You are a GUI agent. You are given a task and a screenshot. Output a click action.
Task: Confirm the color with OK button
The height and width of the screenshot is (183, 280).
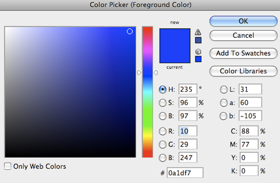[243, 21]
